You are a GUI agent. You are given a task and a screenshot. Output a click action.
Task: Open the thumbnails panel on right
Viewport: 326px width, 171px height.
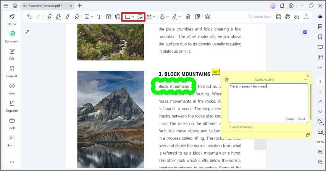tap(320, 27)
